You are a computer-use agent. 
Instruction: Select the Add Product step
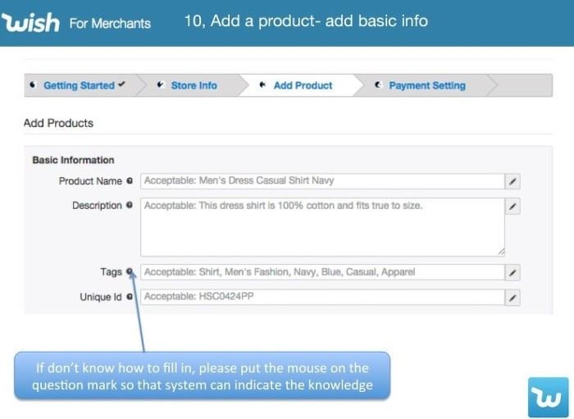(303, 85)
